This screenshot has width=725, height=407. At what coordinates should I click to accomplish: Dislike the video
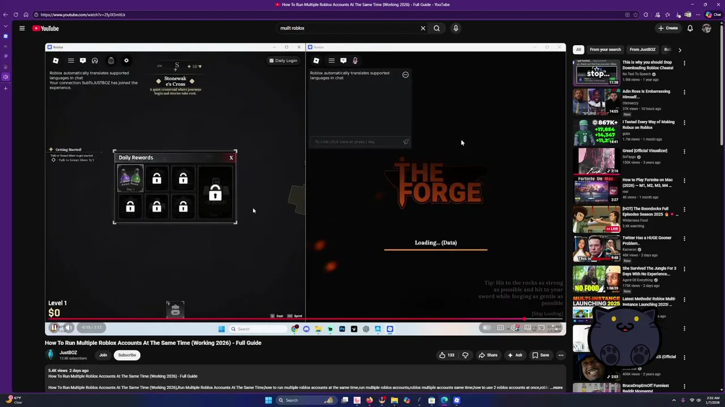coord(465,355)
